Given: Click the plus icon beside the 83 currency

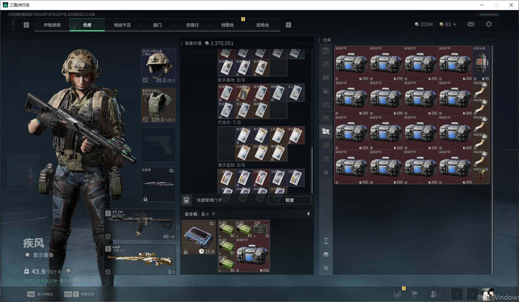Looking at the screenshot, I should (x=455, y=24).
